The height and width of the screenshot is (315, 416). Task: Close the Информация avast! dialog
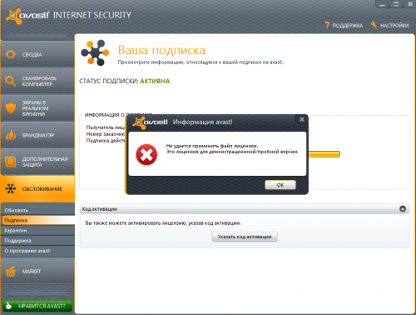click(302, 119)
